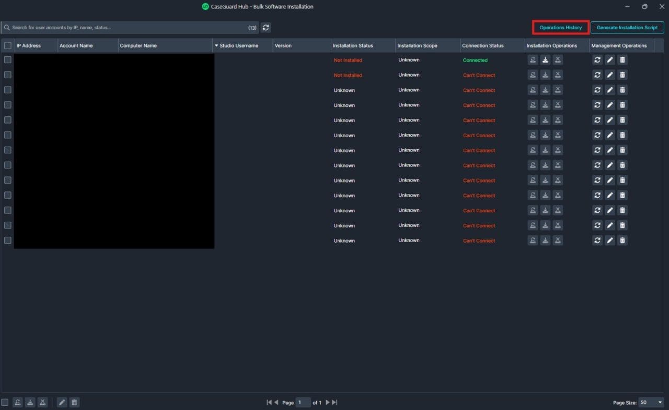669x410 pixels.
Task: Sort by the Studio Username column
Action: (x=238, y=46)
